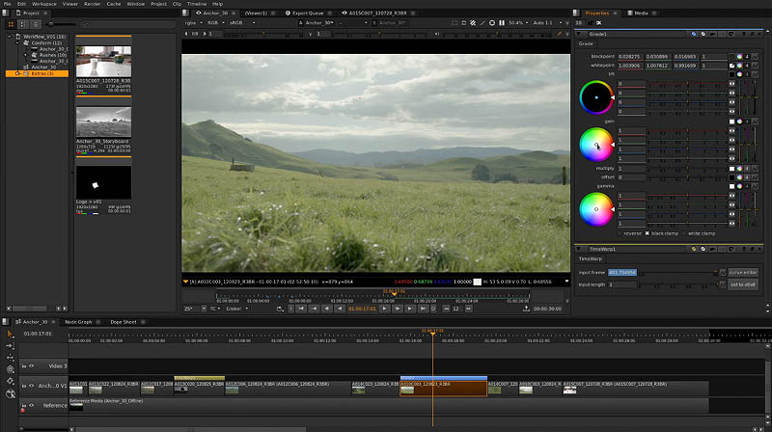The height and width of the screenshot is (432, 772).
Task: Expand the Workflow_V01 project tree item
Action: tap(9, 35)
